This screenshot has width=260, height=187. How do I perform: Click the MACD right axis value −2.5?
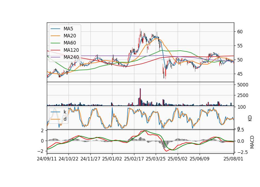click(x=243, y=152)
